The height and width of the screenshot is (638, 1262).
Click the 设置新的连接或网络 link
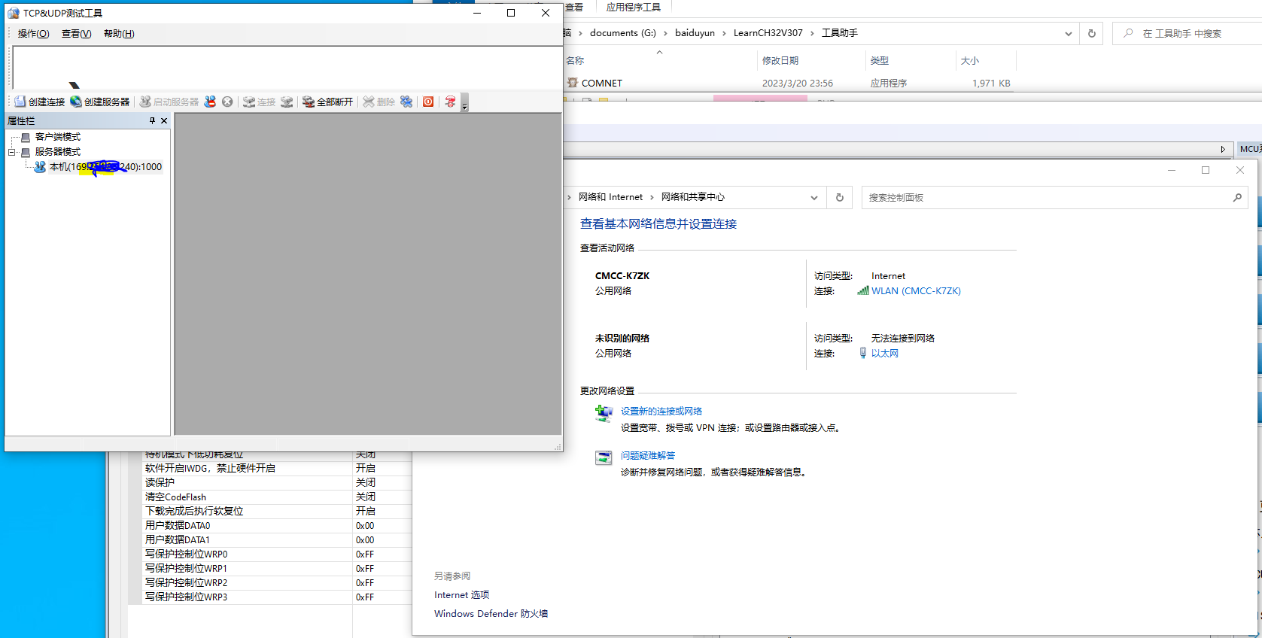point(661,412)
